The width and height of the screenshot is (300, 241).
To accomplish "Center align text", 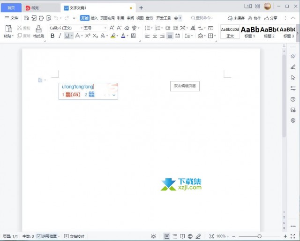I will click(155, 36).
